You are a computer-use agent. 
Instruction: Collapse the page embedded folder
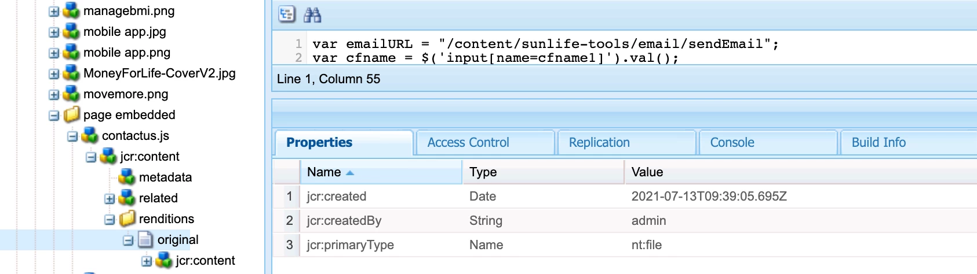pos(54,116)
